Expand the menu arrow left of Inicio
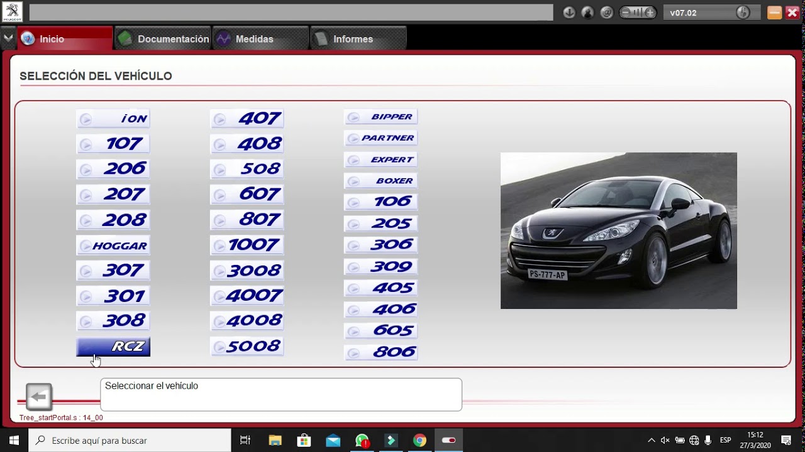805x452 pixels. pos(8,38)
